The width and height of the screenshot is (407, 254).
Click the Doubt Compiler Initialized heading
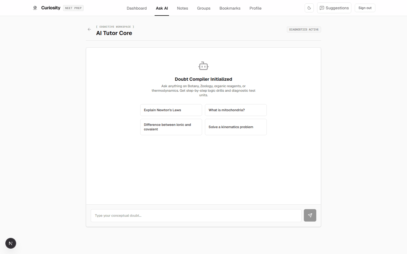pyautogui.click(x=203, y=79)
